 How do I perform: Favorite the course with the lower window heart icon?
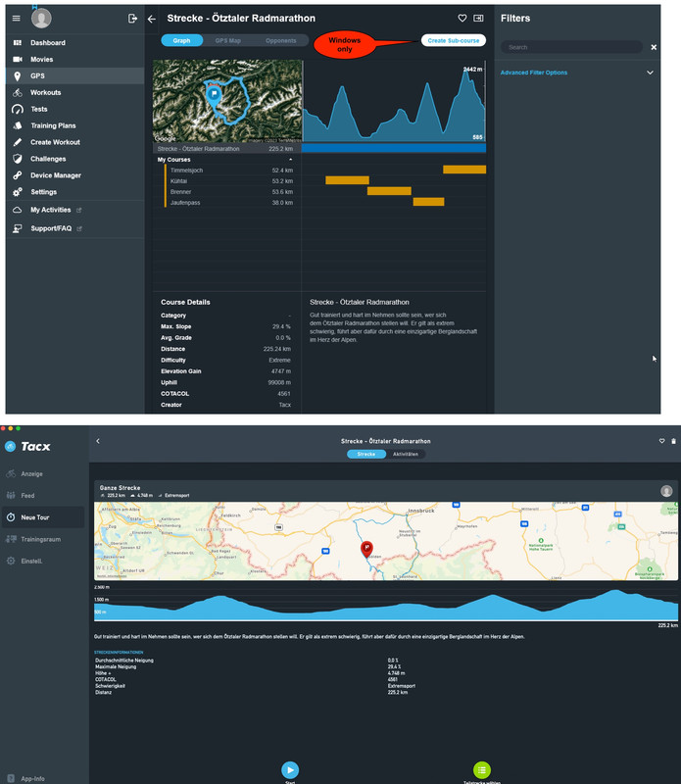pyautogui.click(x=661, y=441)
